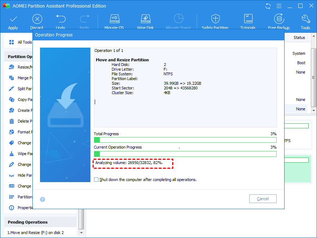Screen dimensions: 317x238
Task: Open the Tutorials icon
Action: click(248, 19)
